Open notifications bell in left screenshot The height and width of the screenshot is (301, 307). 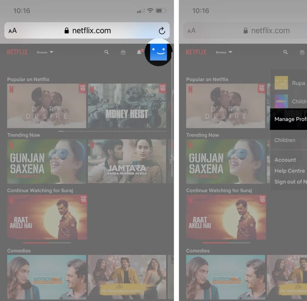(139, 52)
